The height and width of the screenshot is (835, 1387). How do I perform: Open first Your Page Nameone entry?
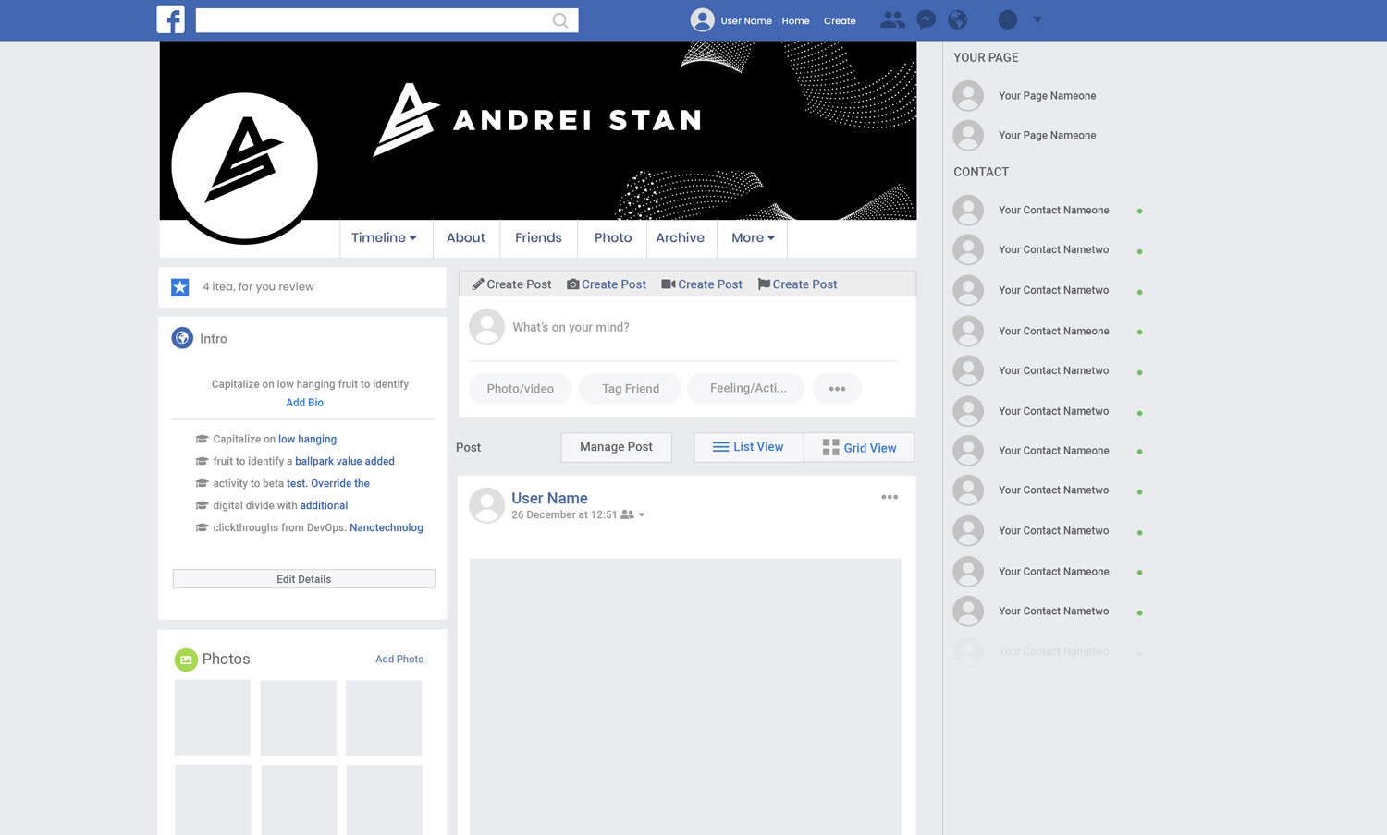1025,96
